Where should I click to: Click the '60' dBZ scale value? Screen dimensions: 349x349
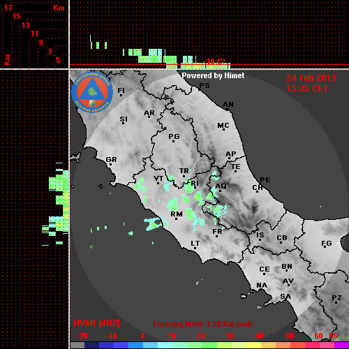click(x=318, y=336)
